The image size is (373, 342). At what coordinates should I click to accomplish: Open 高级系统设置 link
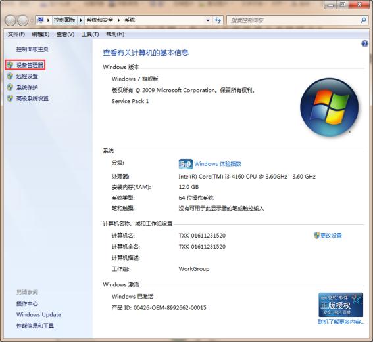click(x=32, y=98)
